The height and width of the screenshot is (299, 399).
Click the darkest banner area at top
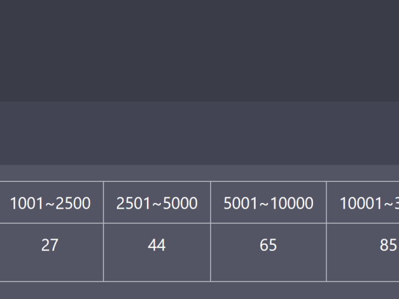tap(199, 51)
